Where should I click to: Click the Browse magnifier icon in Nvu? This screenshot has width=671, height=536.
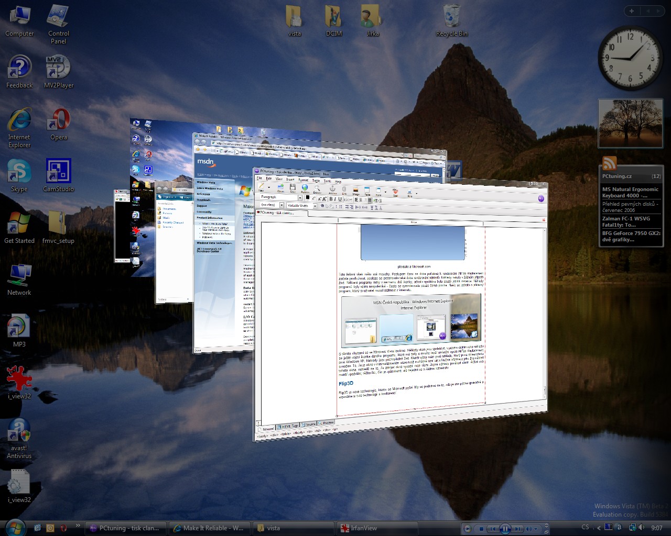(x=317, y=188)
